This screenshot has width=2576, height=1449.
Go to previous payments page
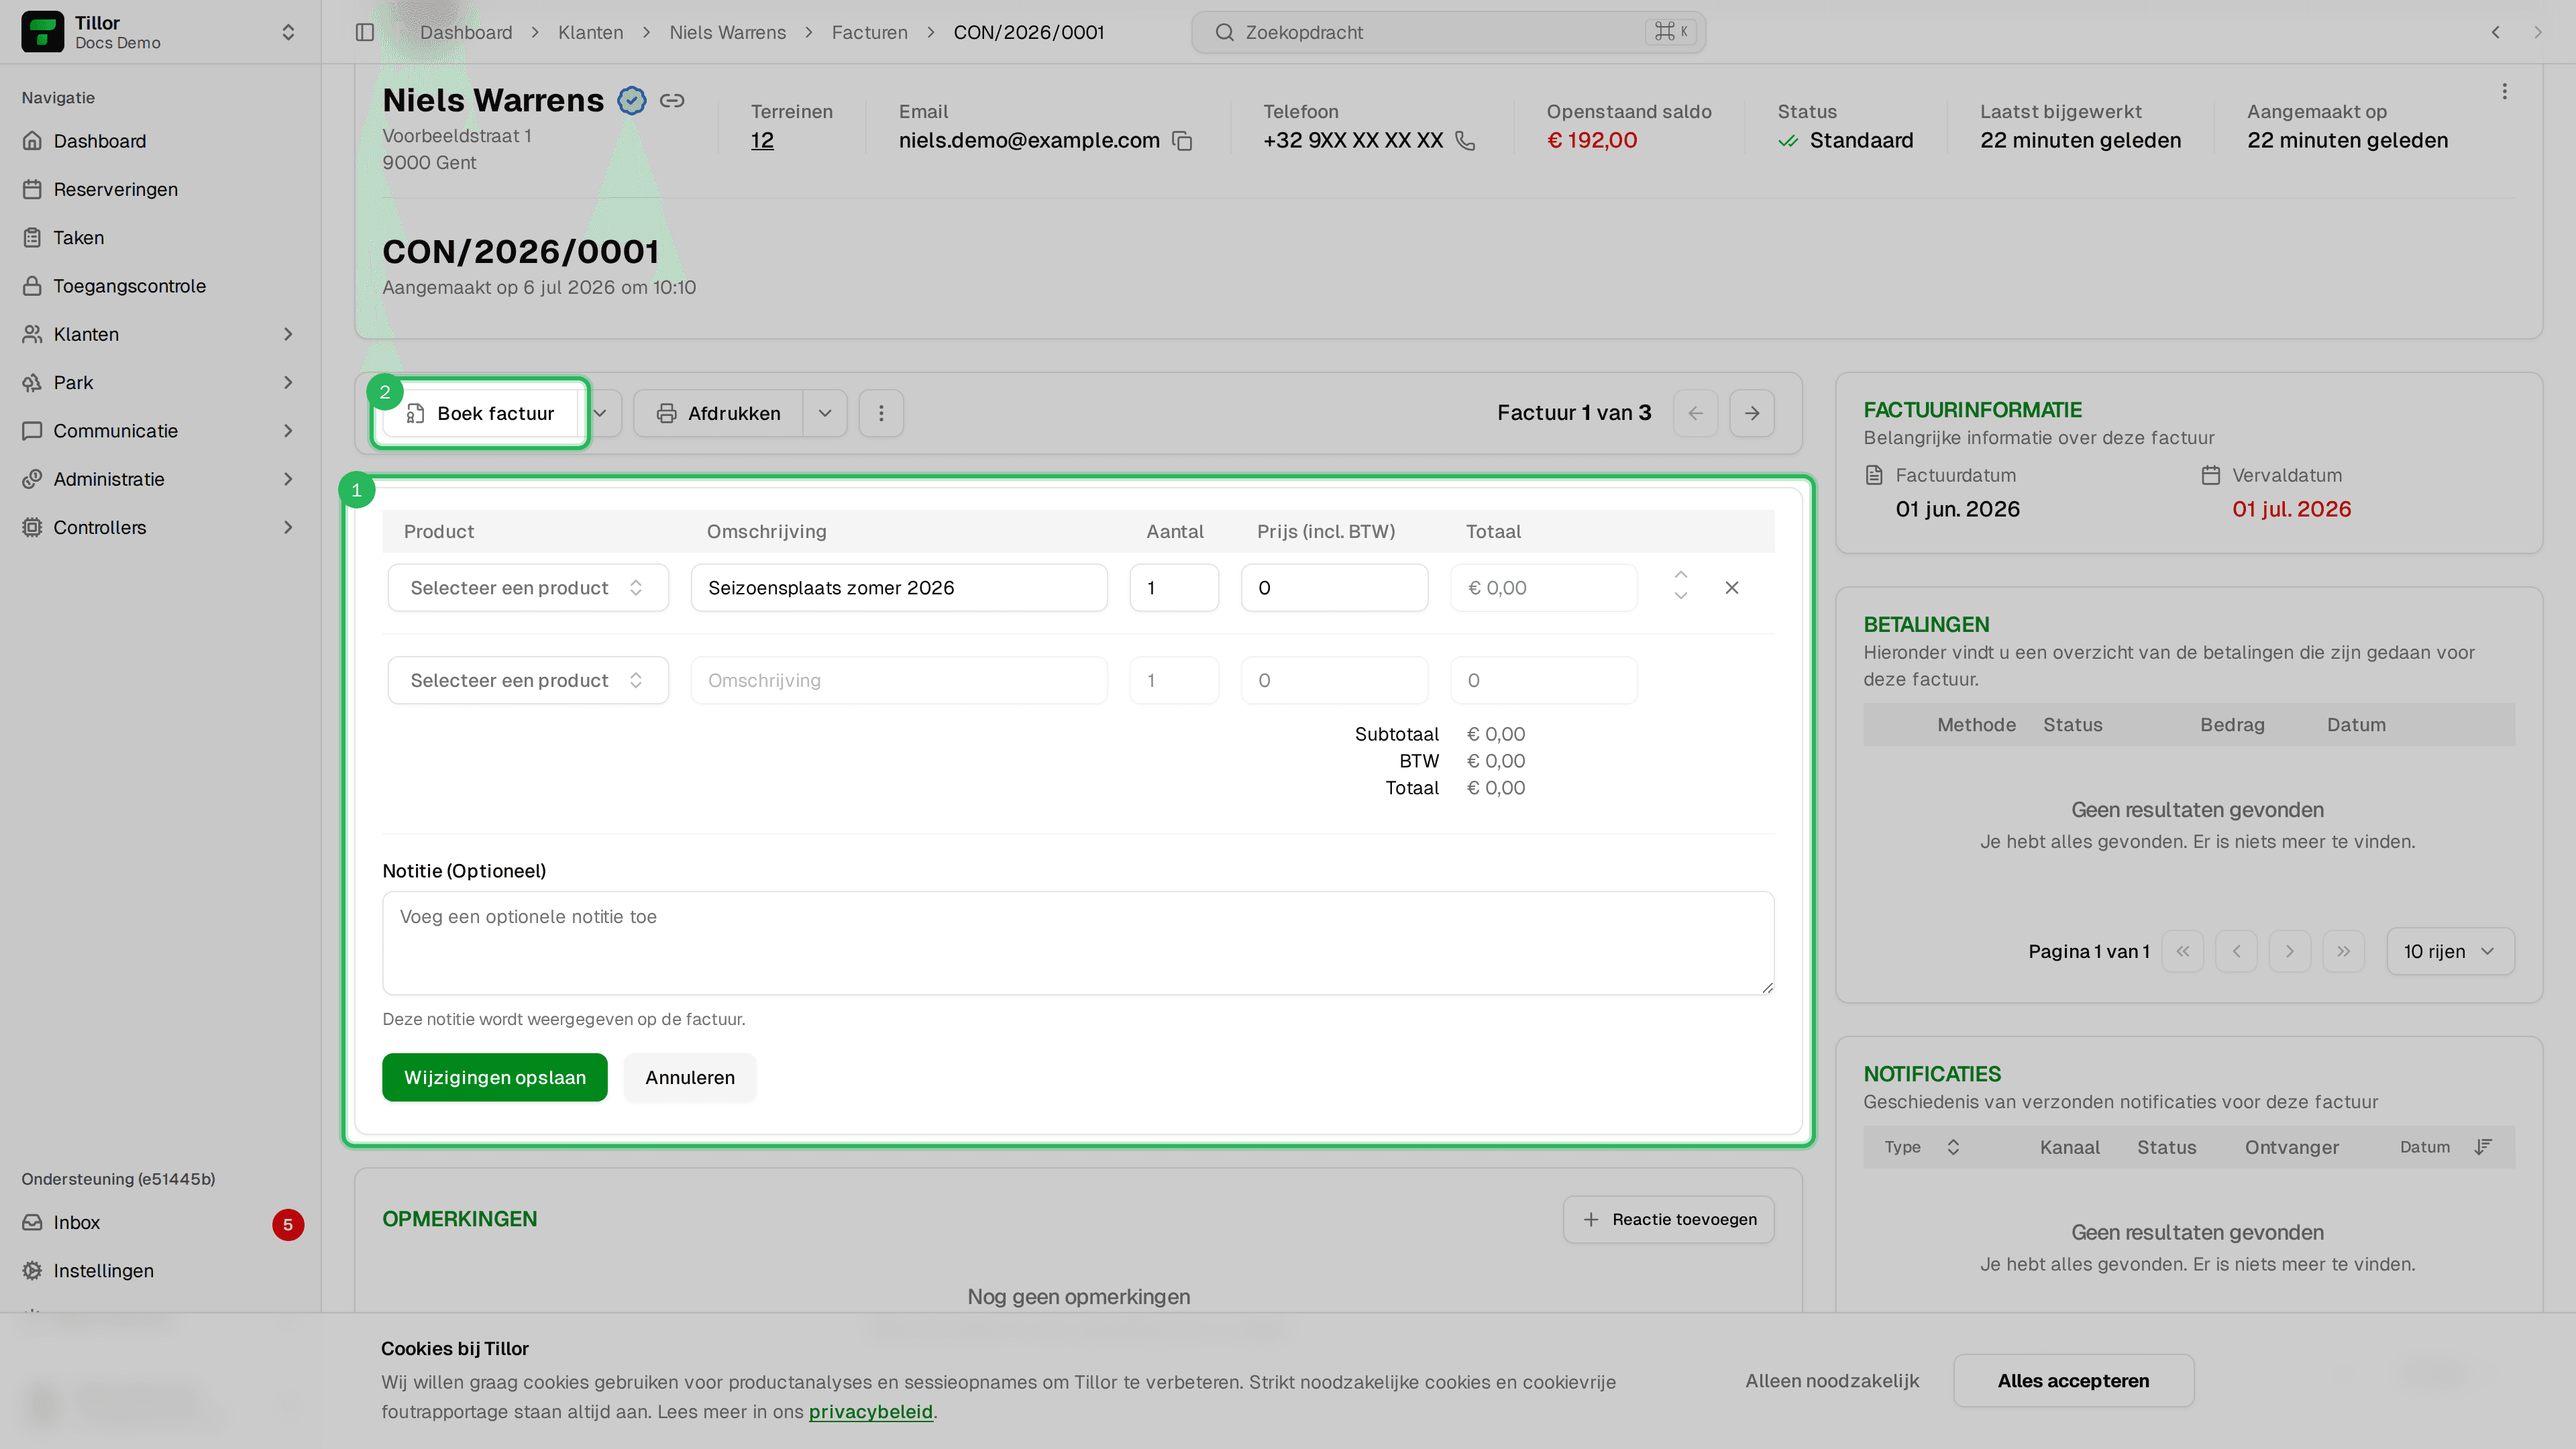(2236, 951)
